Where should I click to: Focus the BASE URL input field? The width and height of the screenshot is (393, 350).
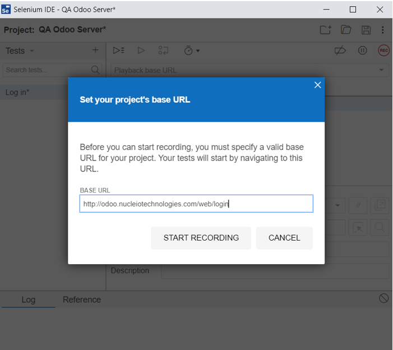click(196, 204)
